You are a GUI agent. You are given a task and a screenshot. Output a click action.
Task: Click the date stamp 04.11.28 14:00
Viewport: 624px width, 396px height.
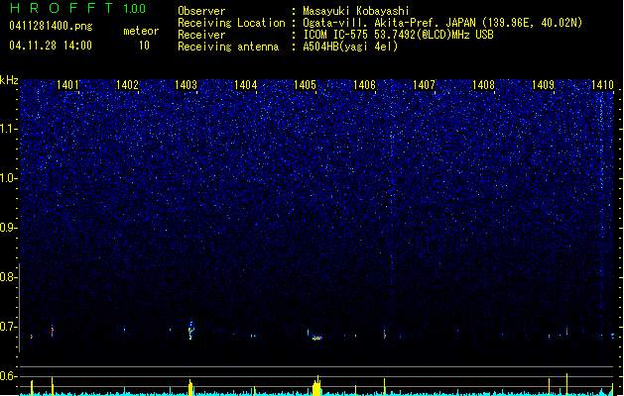click(51, 46)
